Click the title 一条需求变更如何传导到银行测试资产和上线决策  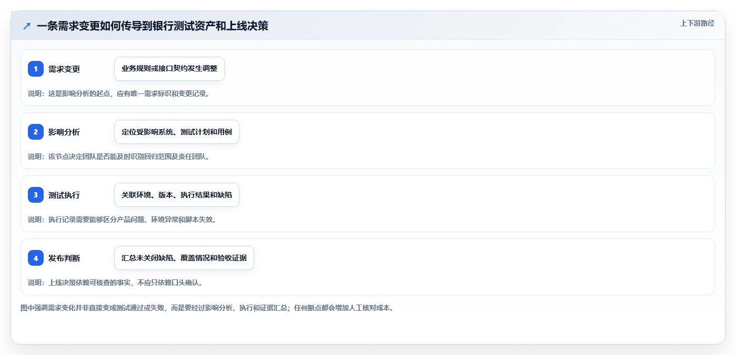tap(153, 25)
